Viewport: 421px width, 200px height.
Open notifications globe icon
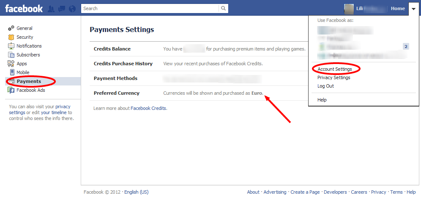[72, 9]
